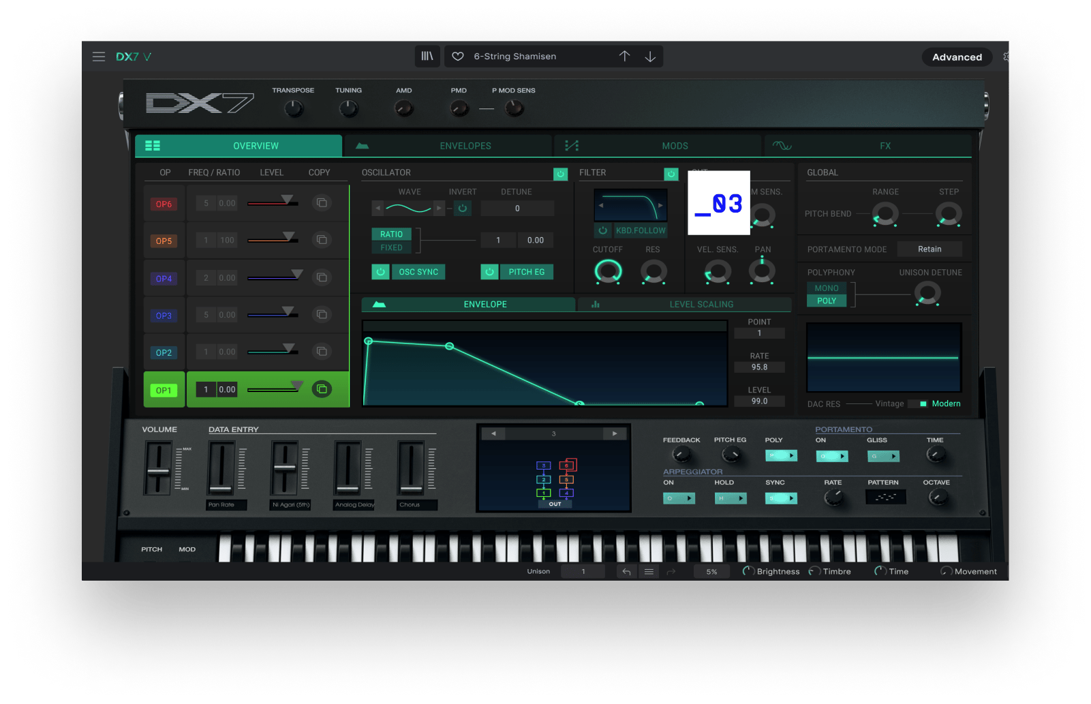Select the OP3 operator button
1091x704 pixels.
click(x=164, y=316)
